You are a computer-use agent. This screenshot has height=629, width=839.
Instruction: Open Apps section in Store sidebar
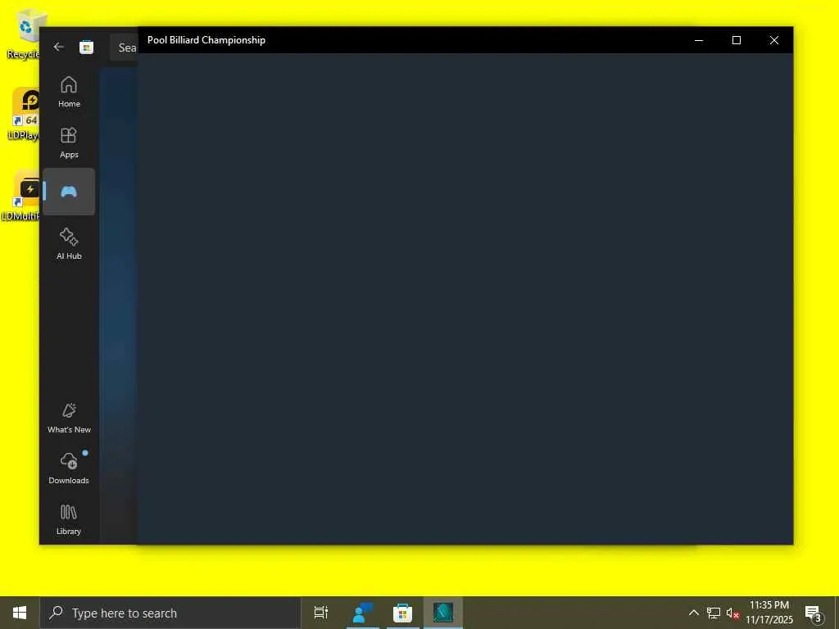(x=69, y=143)
